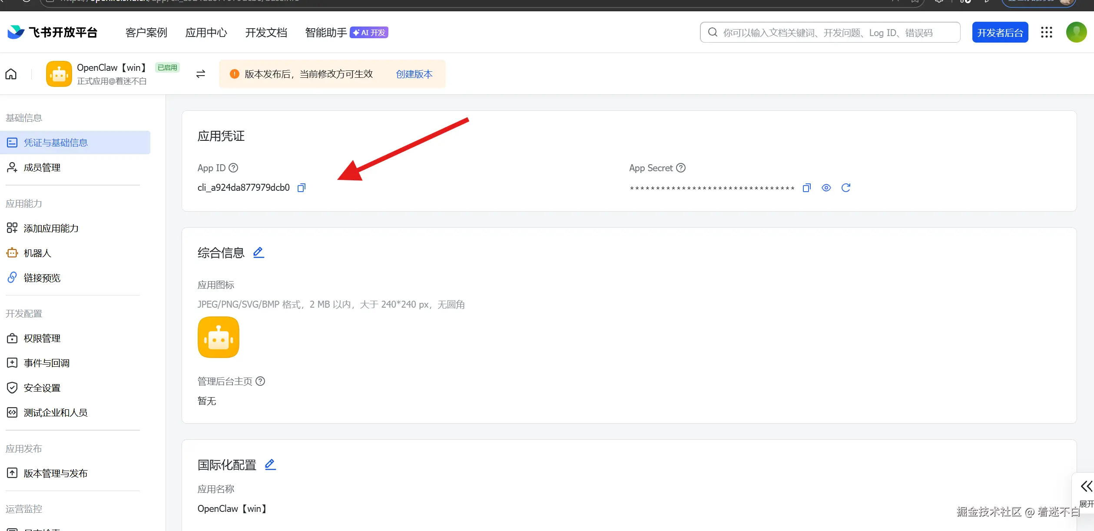This screenshot has height=531, width=1094.
Task: Select 事件与回调 menu item
Action: pos(46,363)
